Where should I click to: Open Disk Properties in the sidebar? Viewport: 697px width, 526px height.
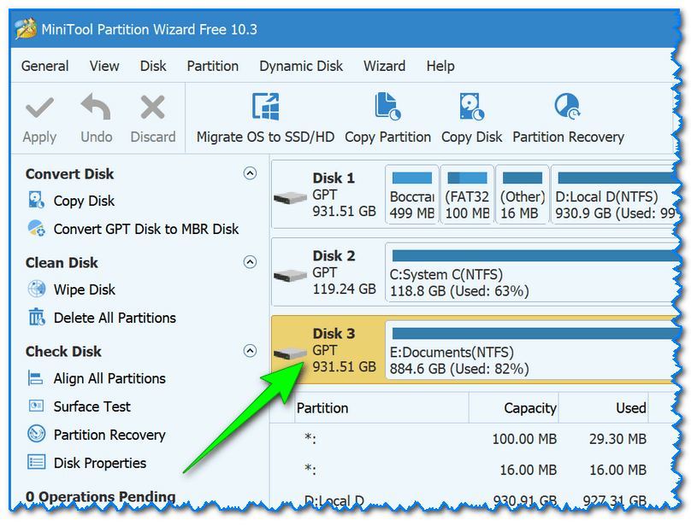tap(99, 463)
